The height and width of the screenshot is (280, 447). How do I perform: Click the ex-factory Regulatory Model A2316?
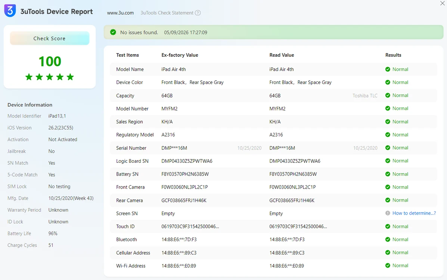[x=168, y=135]
